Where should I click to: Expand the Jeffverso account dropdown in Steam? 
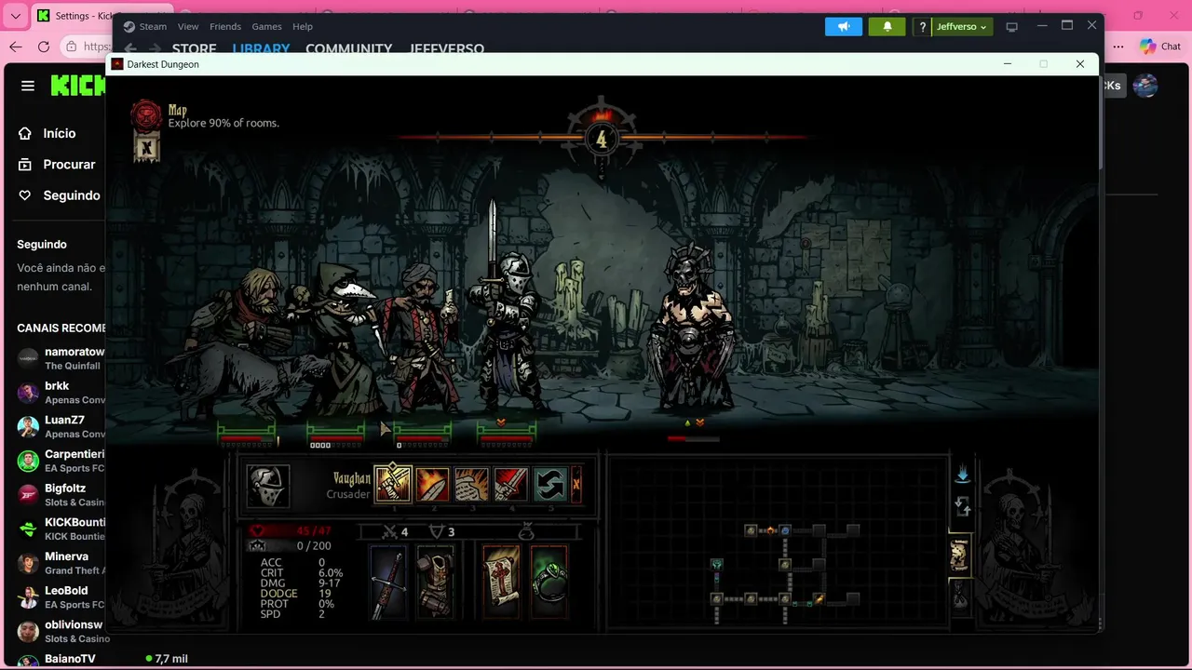pyautogui.click(x=961, y=27)
